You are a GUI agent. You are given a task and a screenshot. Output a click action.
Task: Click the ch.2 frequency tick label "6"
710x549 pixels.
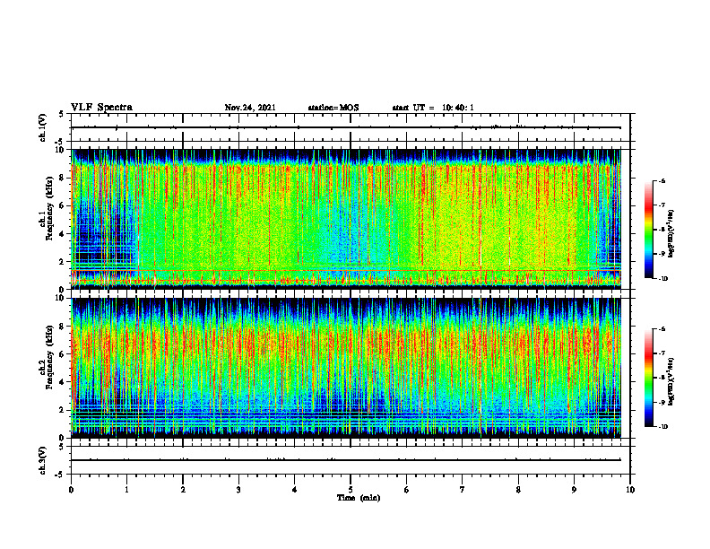[62, 354]
